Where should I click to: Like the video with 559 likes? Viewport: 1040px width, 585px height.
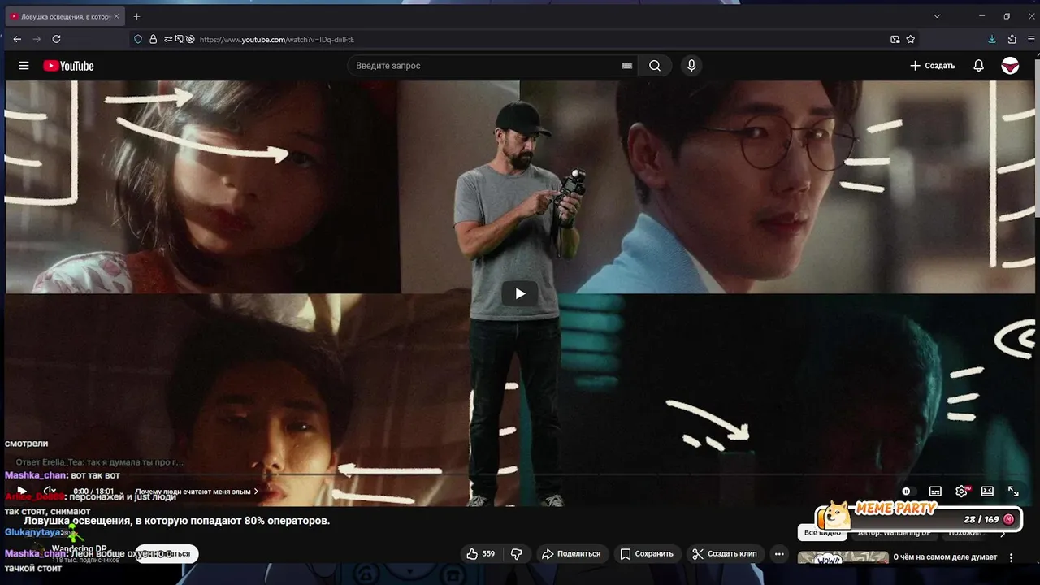(x=480, y=554)
